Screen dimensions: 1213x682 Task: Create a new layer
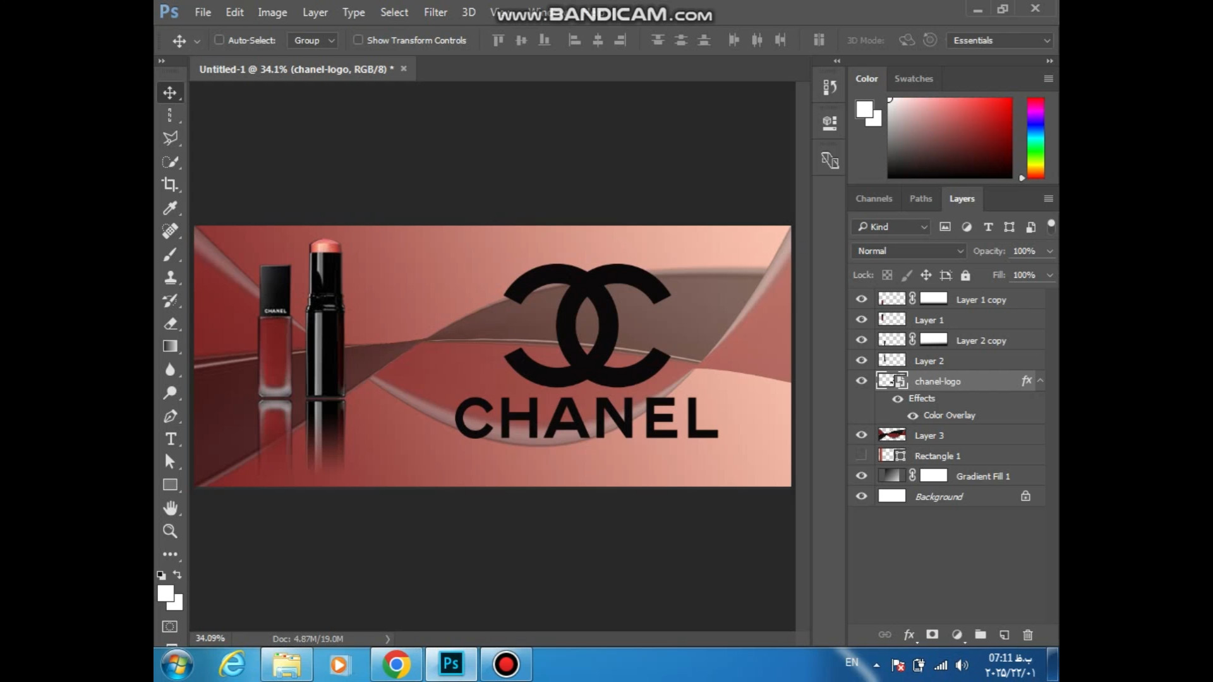pos(1004,635)
